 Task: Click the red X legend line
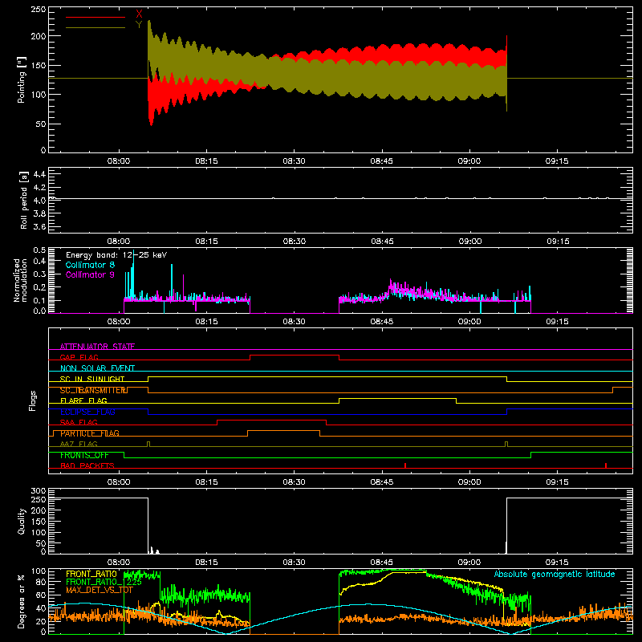pyautogui.click(x=95, y=17)
